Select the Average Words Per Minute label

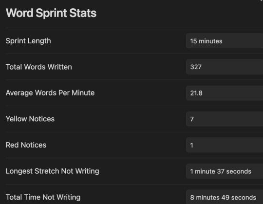click(50, 93)
